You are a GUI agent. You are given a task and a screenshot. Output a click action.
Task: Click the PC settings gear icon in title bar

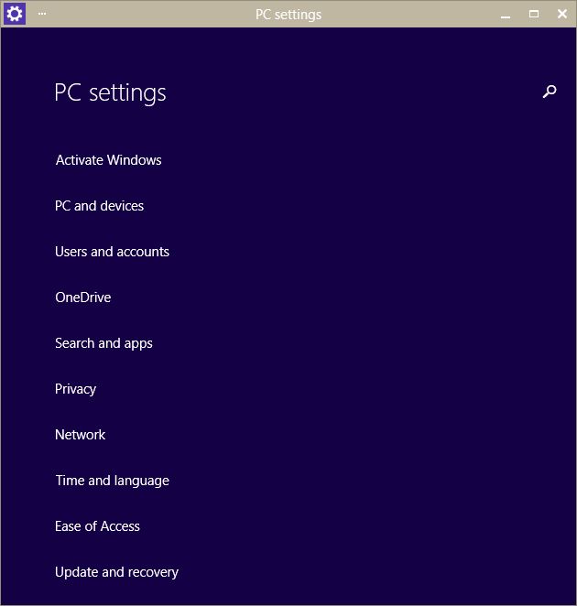[15, 14]
